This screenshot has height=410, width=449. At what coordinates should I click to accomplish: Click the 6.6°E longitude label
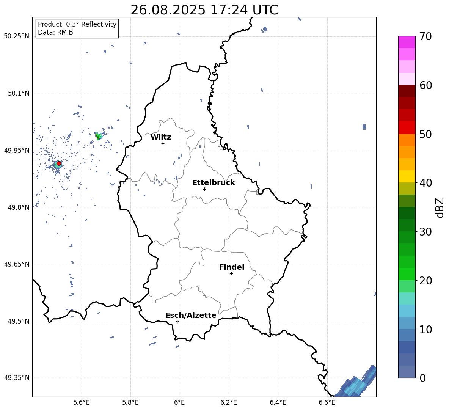327,403
